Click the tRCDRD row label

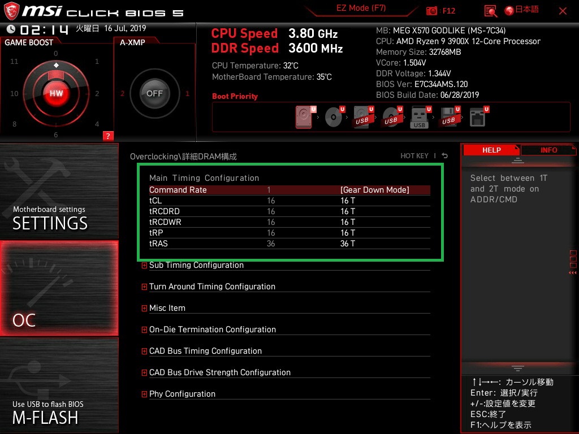point(165,211)
